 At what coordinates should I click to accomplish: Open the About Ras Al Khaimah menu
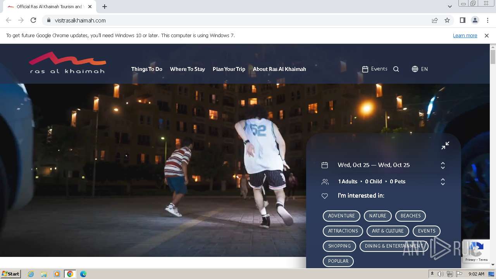(x=279, y=69)
